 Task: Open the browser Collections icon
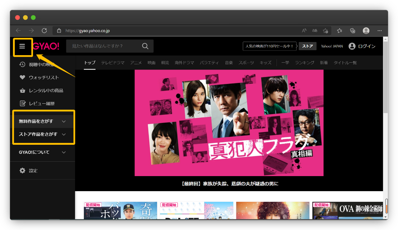pyautogui.click(x=352, y=31)
